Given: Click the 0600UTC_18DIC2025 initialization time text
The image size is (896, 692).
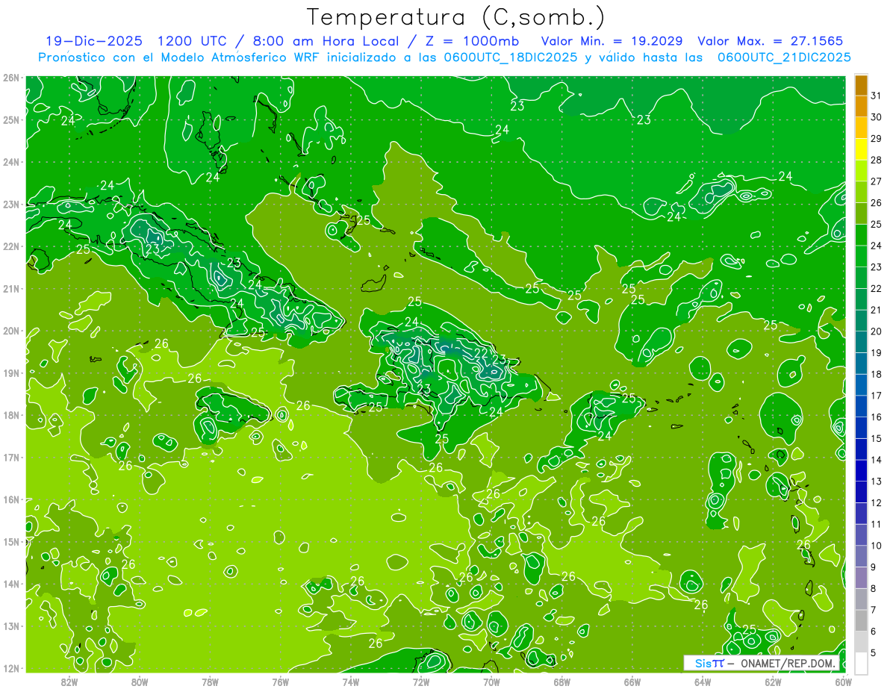Looking at the screenshot, I should point(512,57).
